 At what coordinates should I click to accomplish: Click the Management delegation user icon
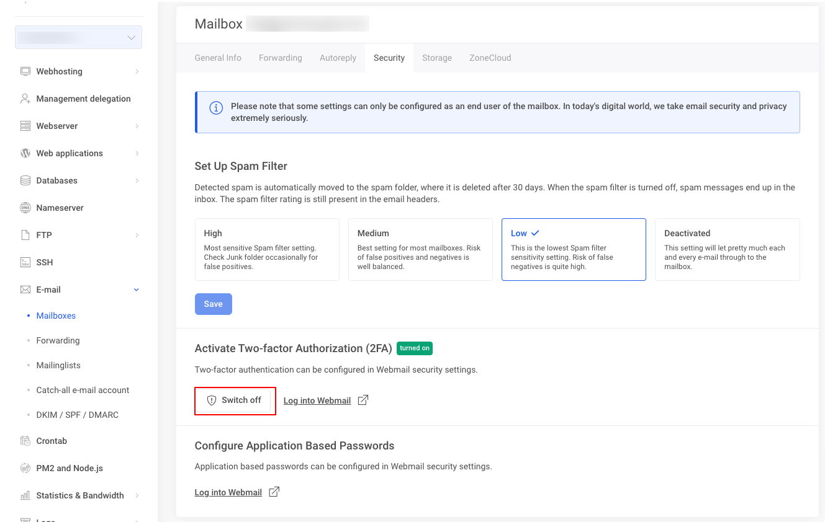tap(25, 99)
